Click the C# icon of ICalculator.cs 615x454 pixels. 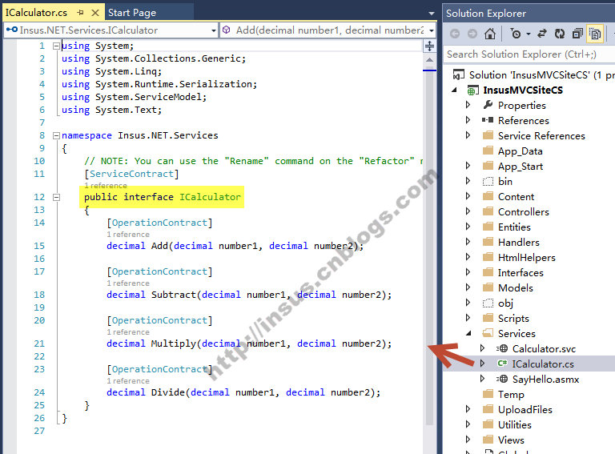(x=502, y=364)
